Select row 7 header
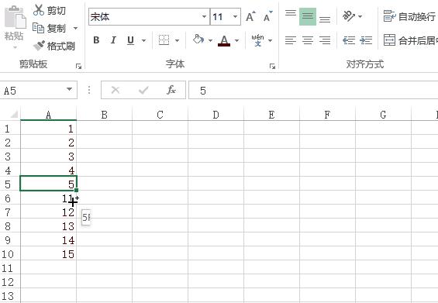The height and width of the screenshot is (303, 438). [x=10, y=212]
